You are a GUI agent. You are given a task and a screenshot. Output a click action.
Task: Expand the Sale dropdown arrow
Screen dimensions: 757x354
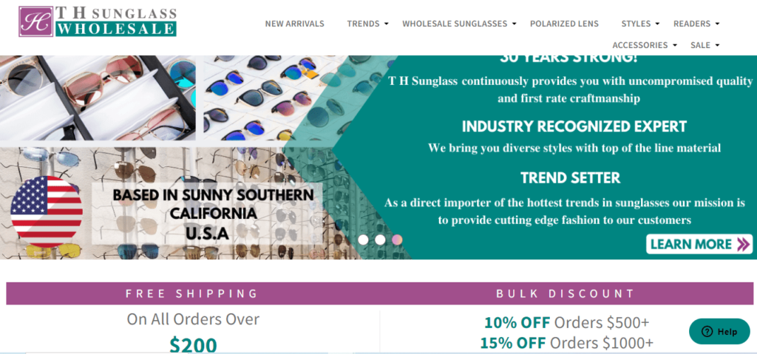coord(717,45)
